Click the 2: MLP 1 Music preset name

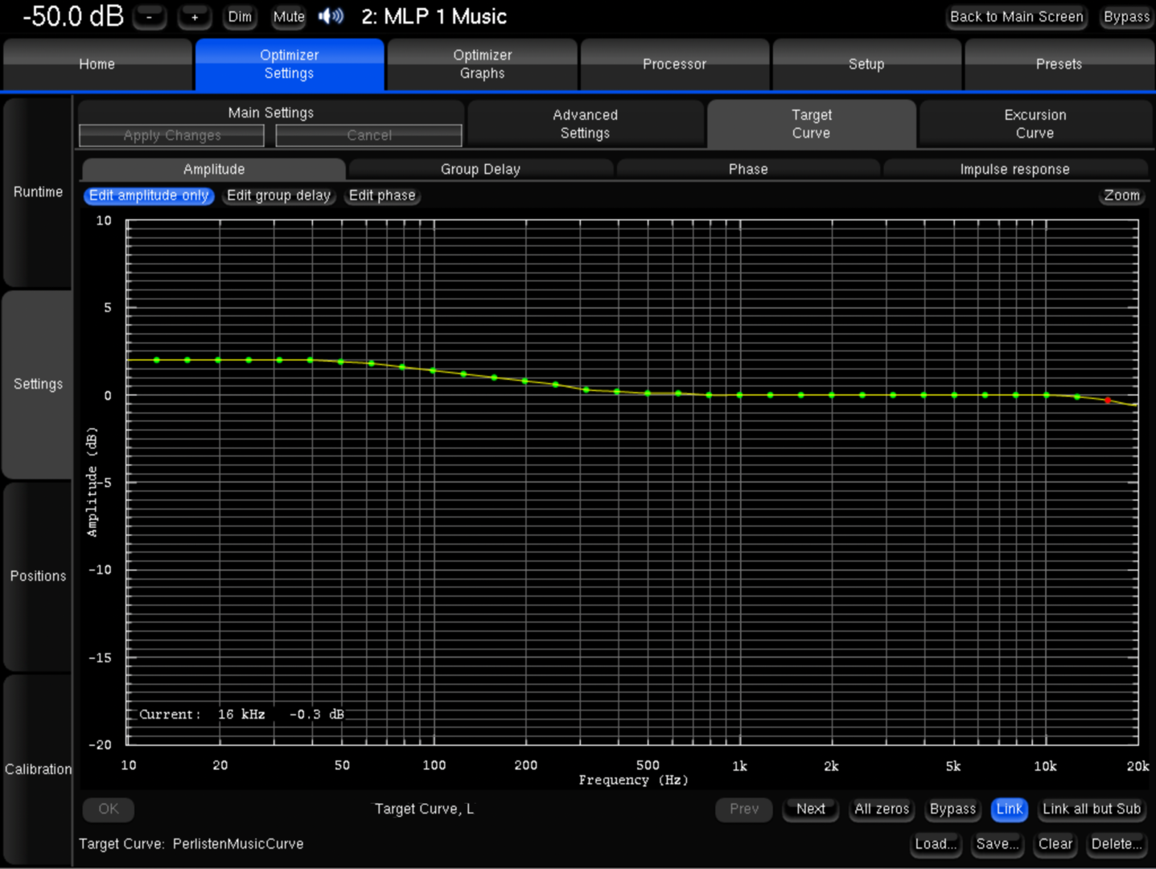(x=434, y=16)
